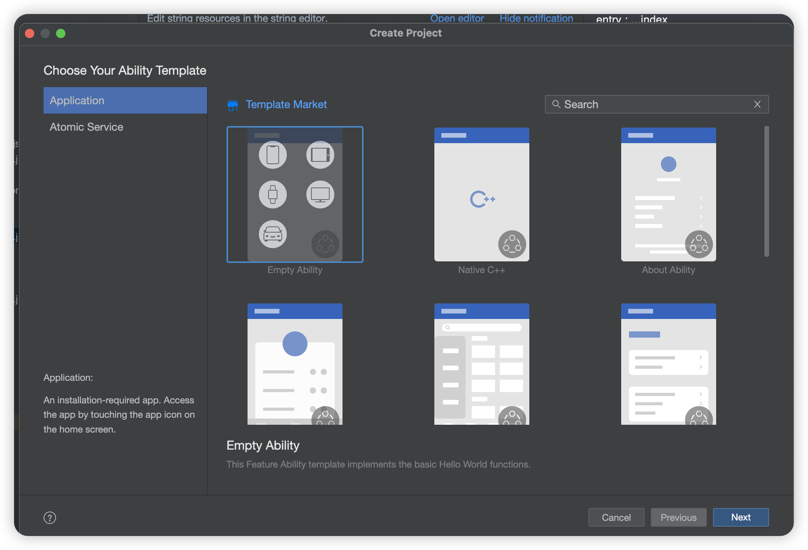The image size is (808, 550).
Task: Open the Template Market link
Action: click(x=286, y=104)
